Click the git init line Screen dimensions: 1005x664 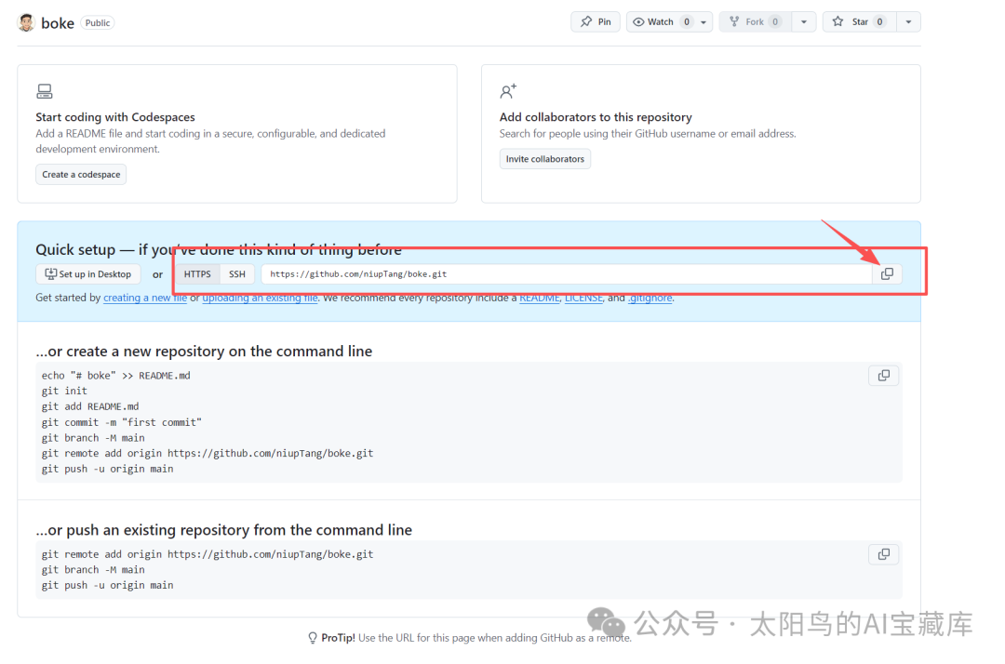64,392
